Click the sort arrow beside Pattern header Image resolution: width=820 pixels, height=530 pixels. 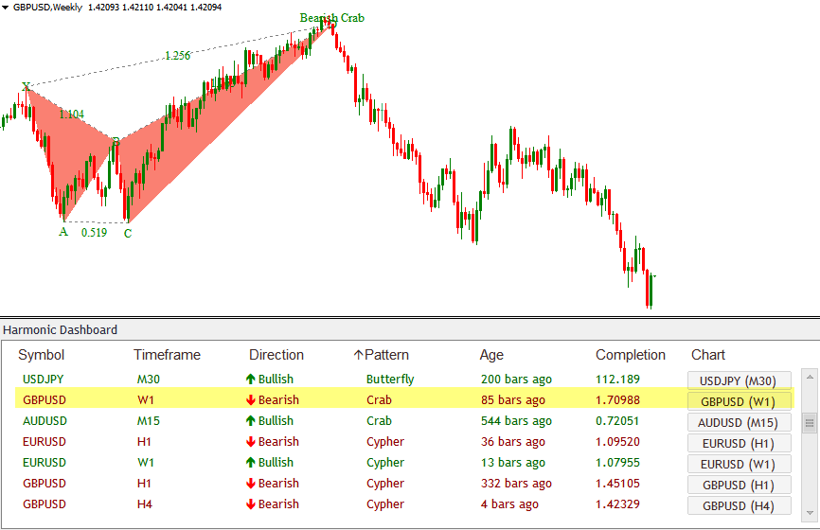pos(358,355)
